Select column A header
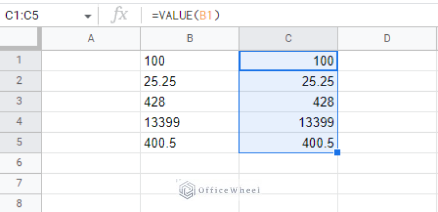This screenshot has height=212, width=438. click(91, 39)
